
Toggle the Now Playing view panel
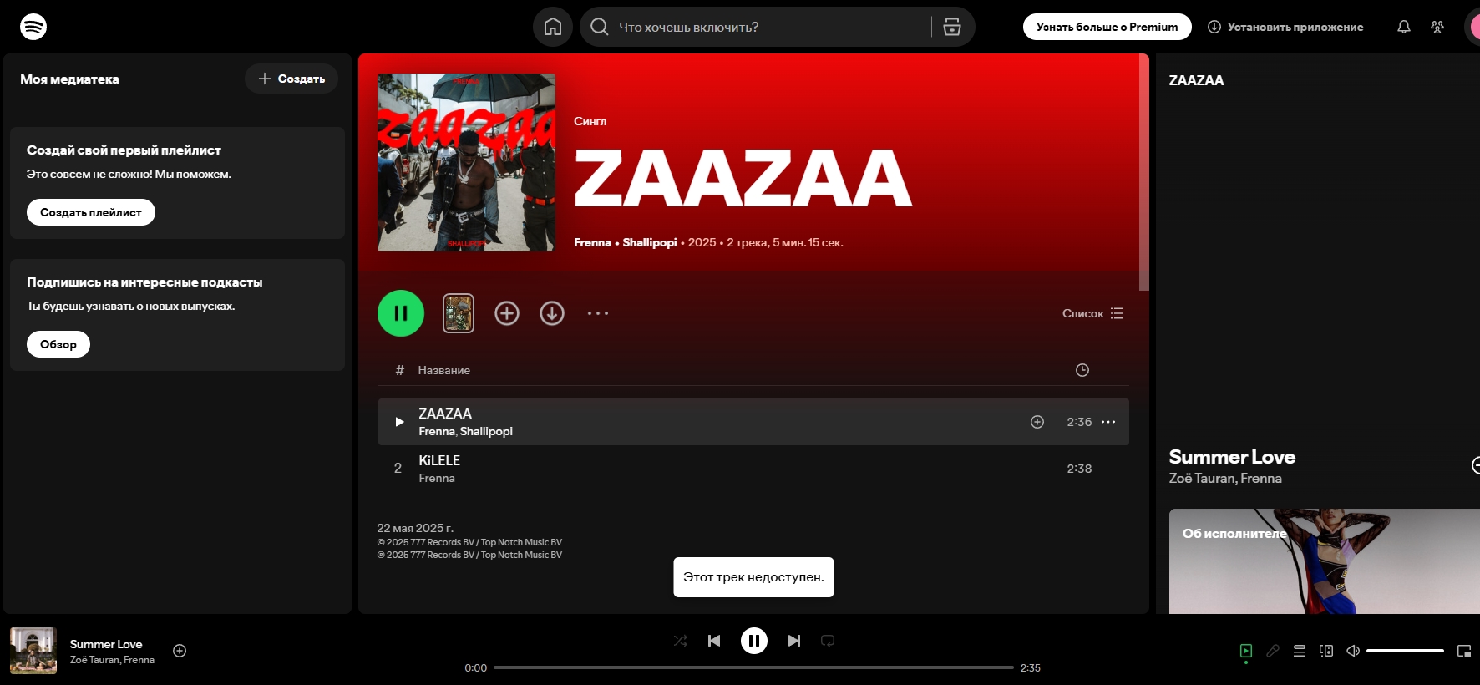[x=1245, y=651]
